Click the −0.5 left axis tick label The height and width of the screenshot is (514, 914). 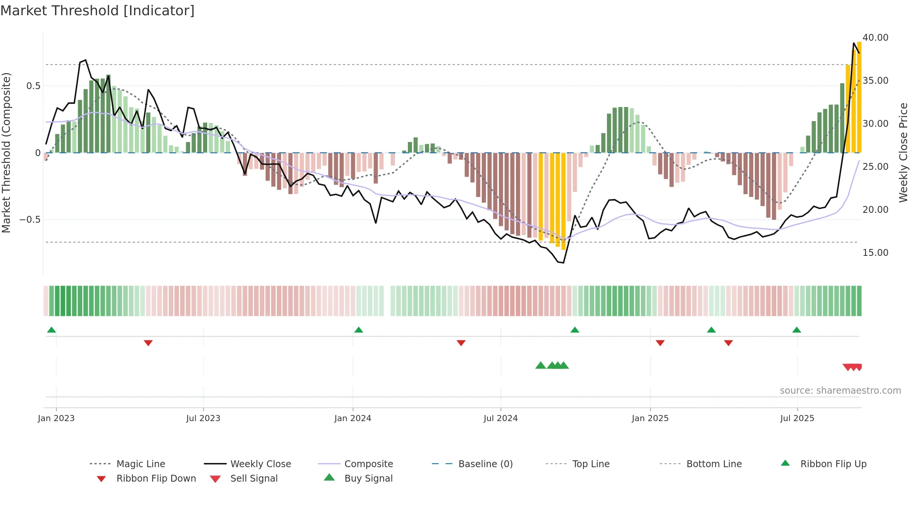(x=30, y=220)
